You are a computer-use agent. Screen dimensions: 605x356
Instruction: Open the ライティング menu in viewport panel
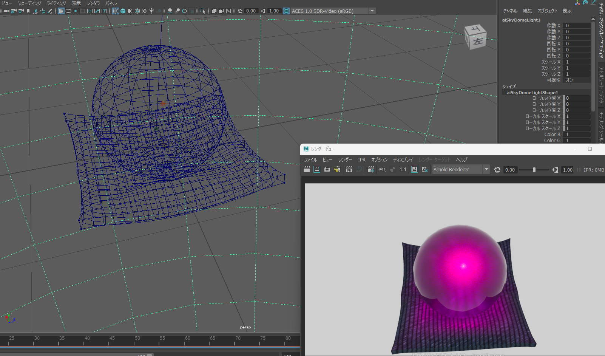[x=56, y=3]
